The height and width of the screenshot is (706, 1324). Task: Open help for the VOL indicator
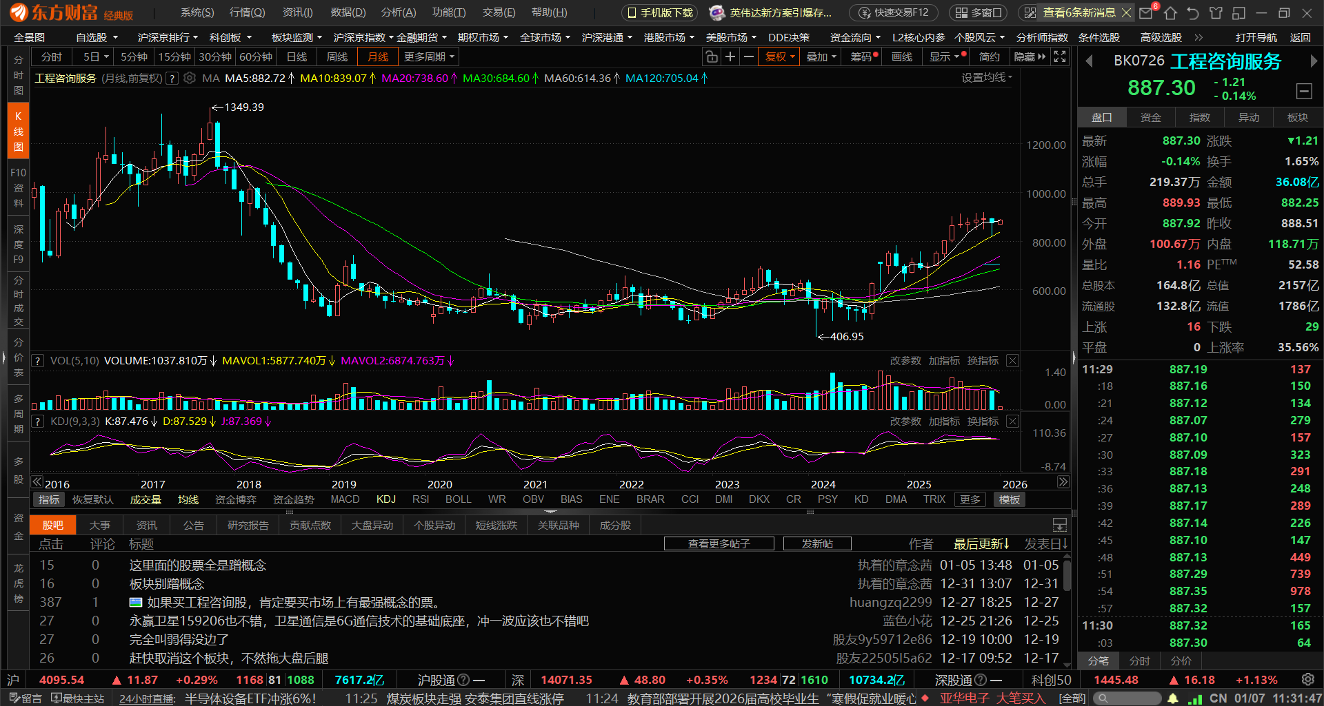pyautogui.click(x=39, y=361)
